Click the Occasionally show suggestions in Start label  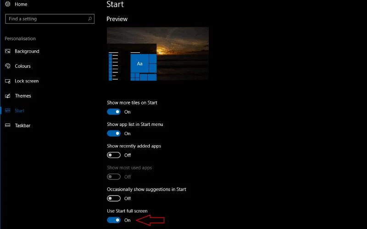coord(146,189)
